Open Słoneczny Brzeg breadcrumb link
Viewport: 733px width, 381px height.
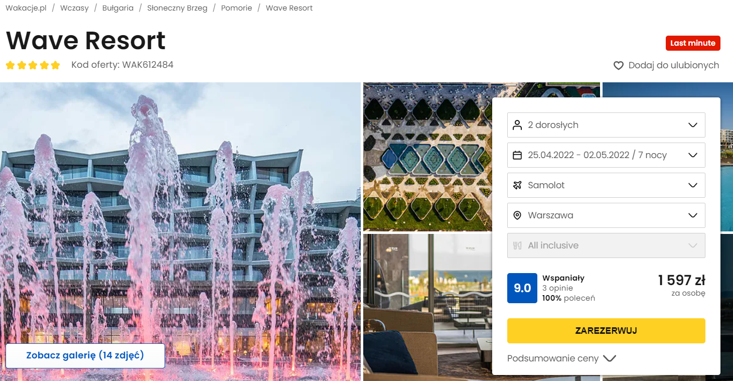[x=177, y=8]
